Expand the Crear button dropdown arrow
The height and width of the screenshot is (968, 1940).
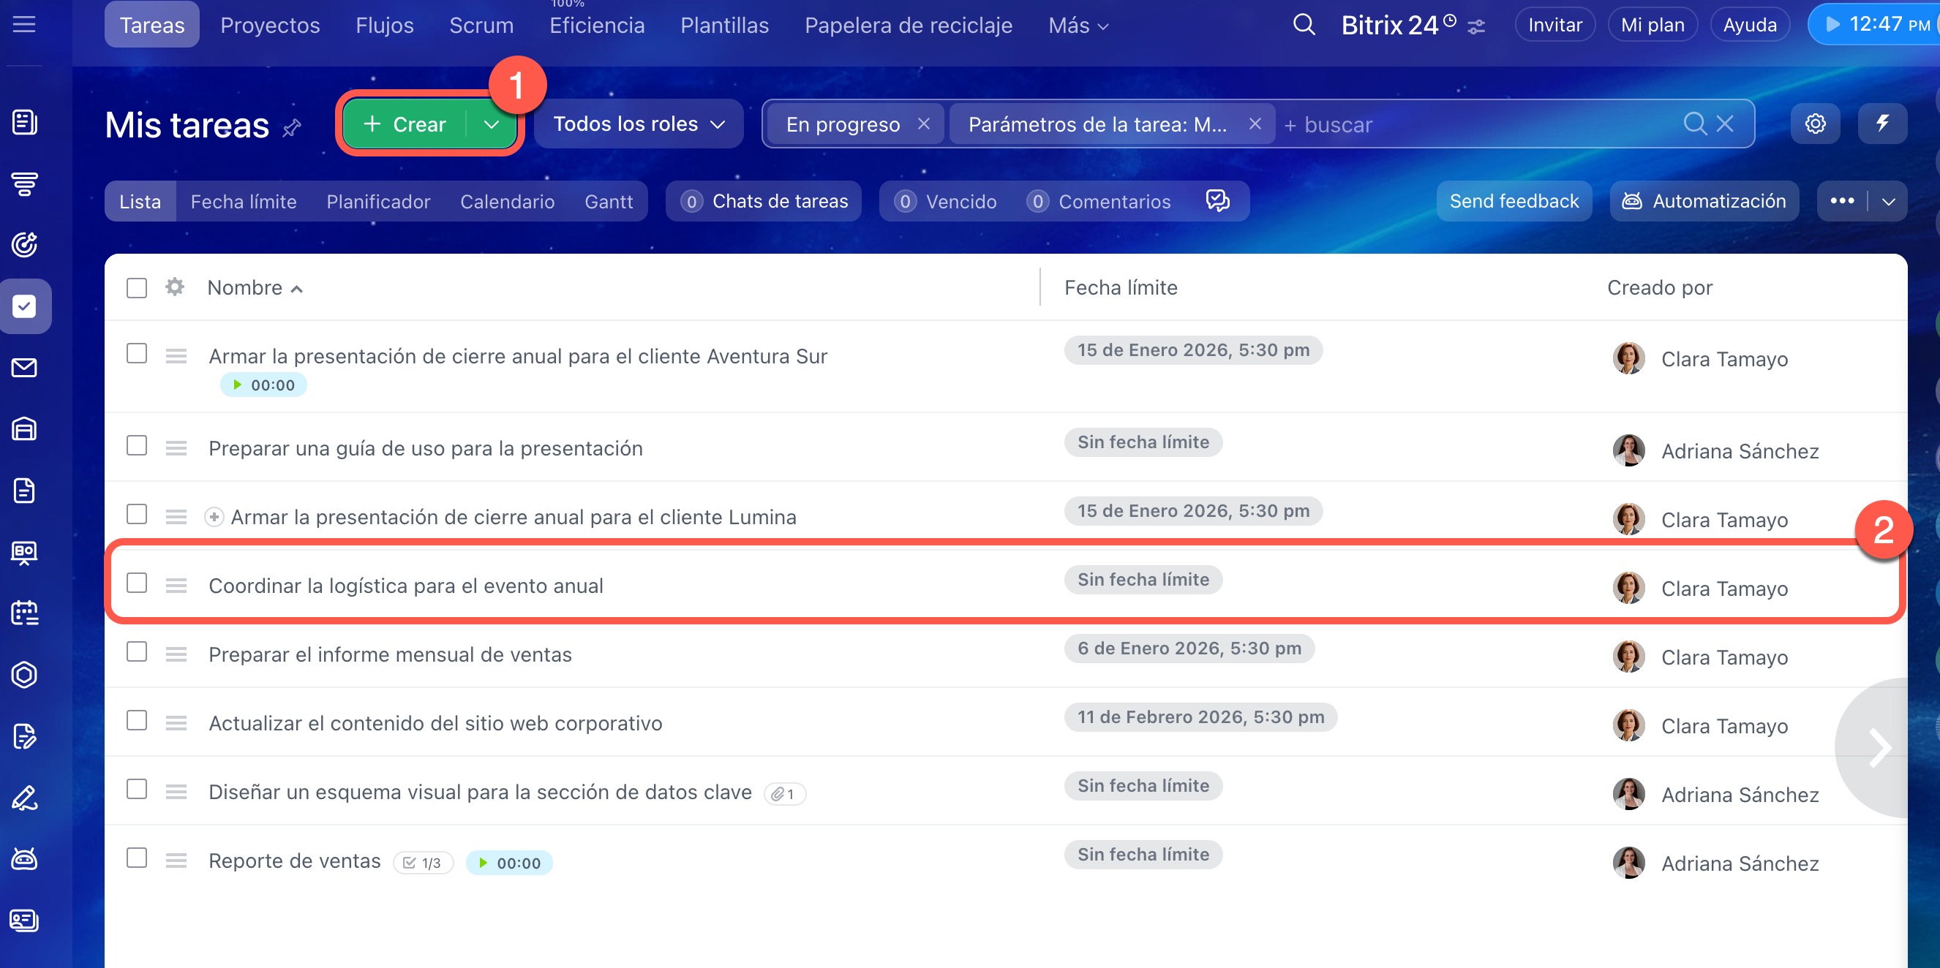(491, 124)
